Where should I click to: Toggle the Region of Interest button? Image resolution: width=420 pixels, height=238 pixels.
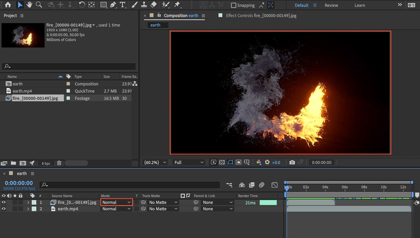click(x=239, y=162)
